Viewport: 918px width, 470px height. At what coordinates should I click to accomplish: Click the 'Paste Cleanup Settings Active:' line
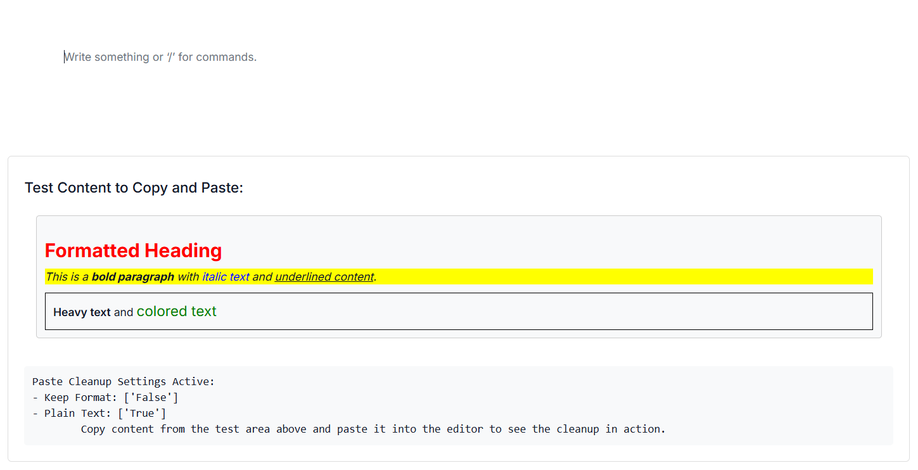click(124, 381)
